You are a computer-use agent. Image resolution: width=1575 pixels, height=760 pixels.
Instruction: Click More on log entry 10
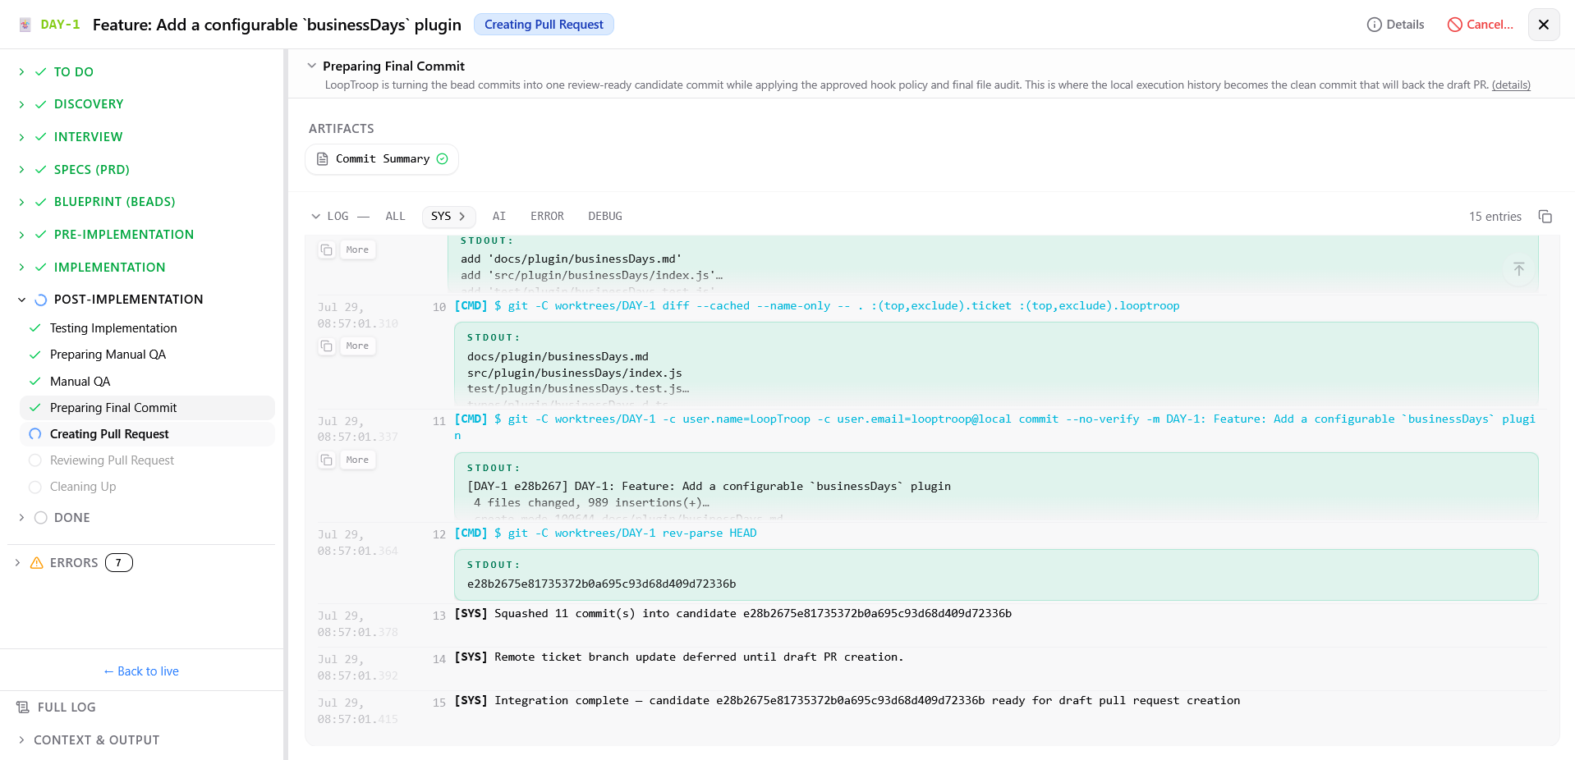357,346
